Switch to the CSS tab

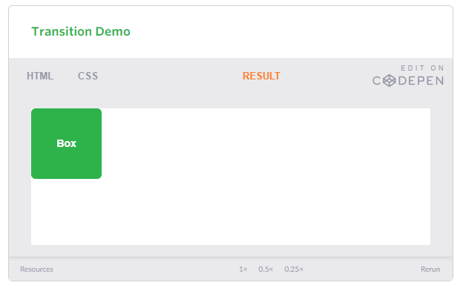point(88,76)
